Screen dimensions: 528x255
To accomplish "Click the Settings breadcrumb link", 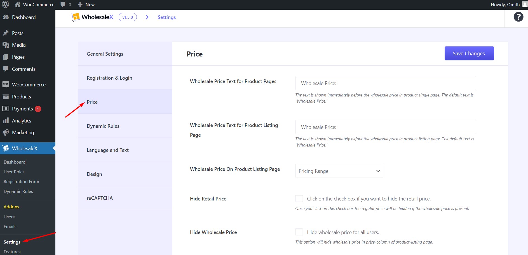I will click(167, 17).
